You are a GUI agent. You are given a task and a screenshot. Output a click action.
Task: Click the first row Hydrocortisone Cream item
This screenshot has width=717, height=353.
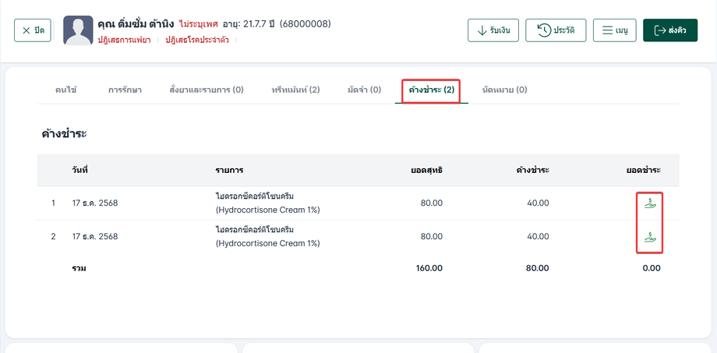click(267, 203)
